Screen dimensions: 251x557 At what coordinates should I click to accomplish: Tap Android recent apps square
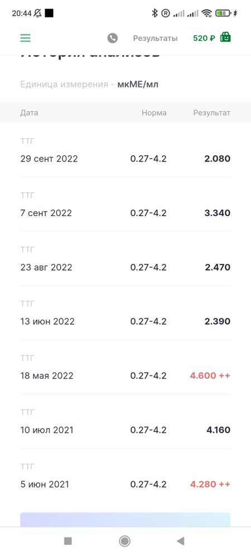coord(67,541)
